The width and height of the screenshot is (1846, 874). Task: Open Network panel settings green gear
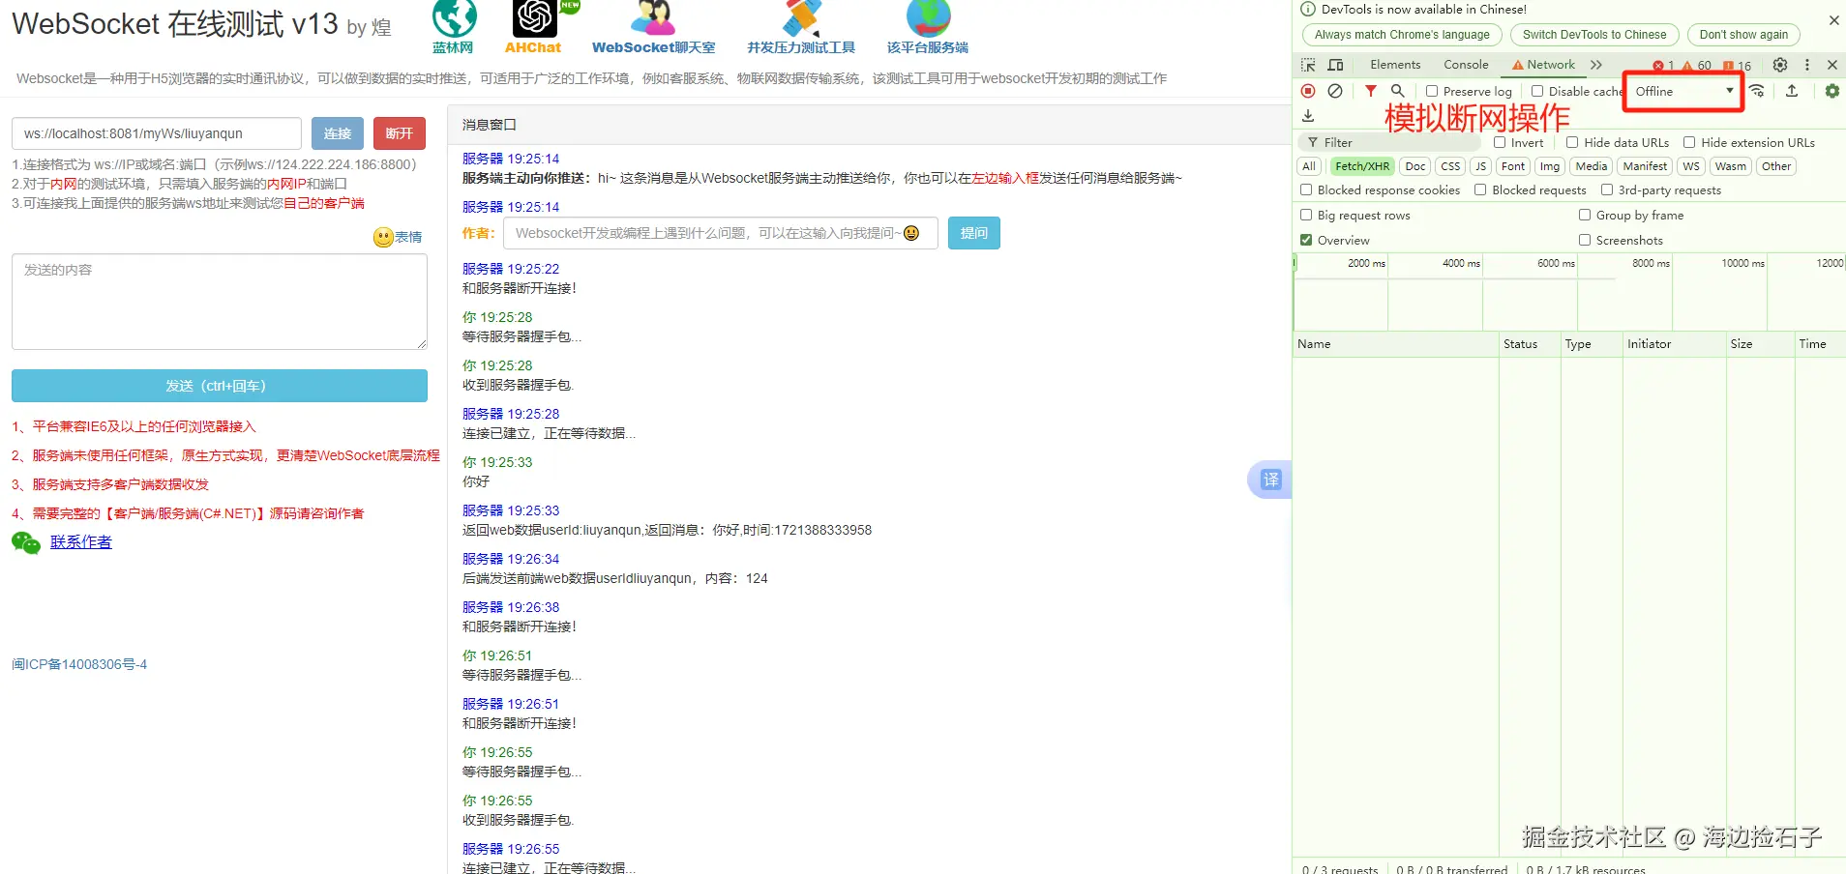click(x=1832, y=91)
